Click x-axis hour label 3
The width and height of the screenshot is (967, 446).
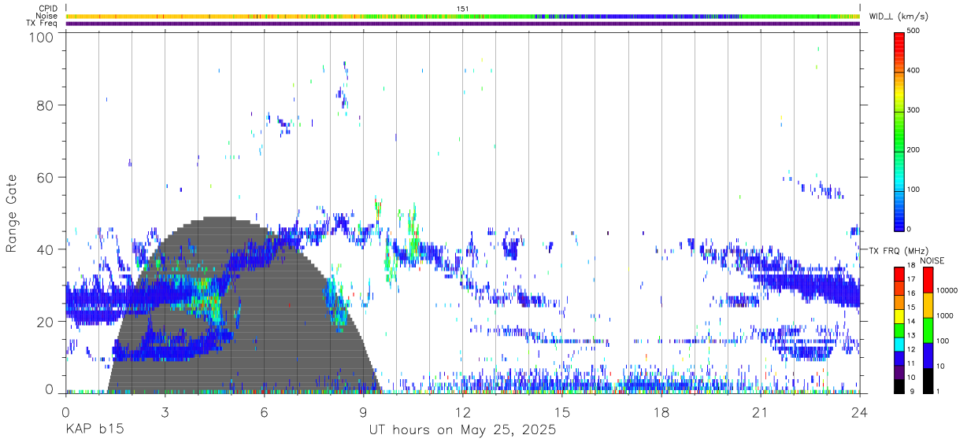165,412
